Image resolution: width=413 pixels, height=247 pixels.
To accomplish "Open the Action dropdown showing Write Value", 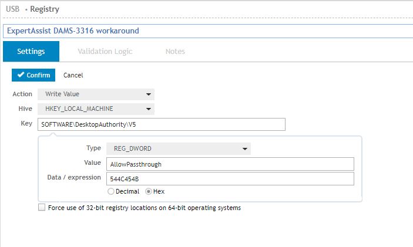I will point(96,94).
